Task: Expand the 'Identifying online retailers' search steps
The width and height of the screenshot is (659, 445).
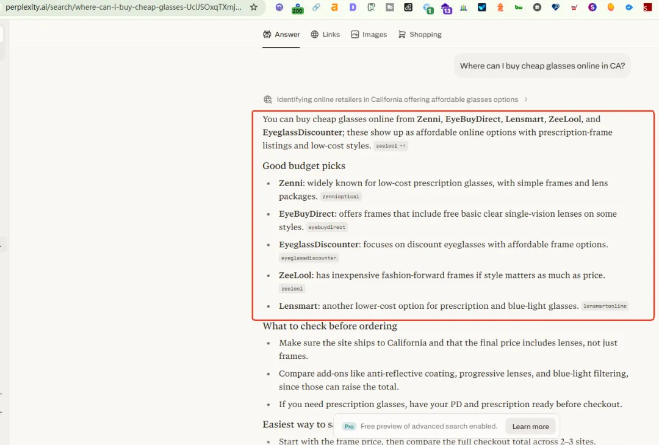Action: click(x=397, y=99)
